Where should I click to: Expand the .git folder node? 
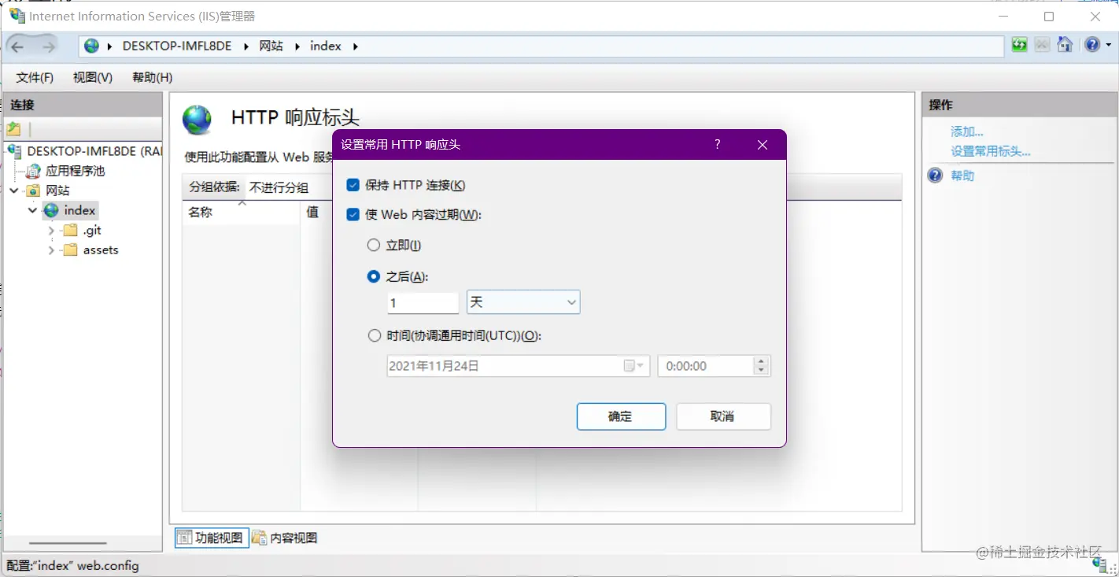click(51, 230)
